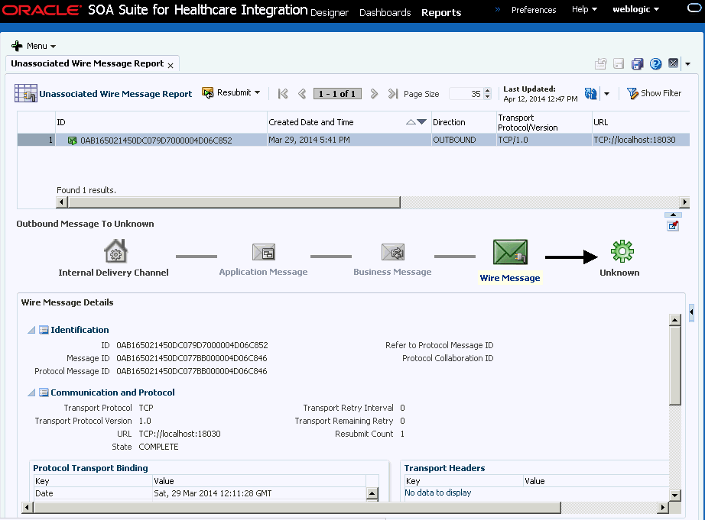Collapse the Communication and Protocol section
The image size is (705, 520).
click(x=31, y=393)
